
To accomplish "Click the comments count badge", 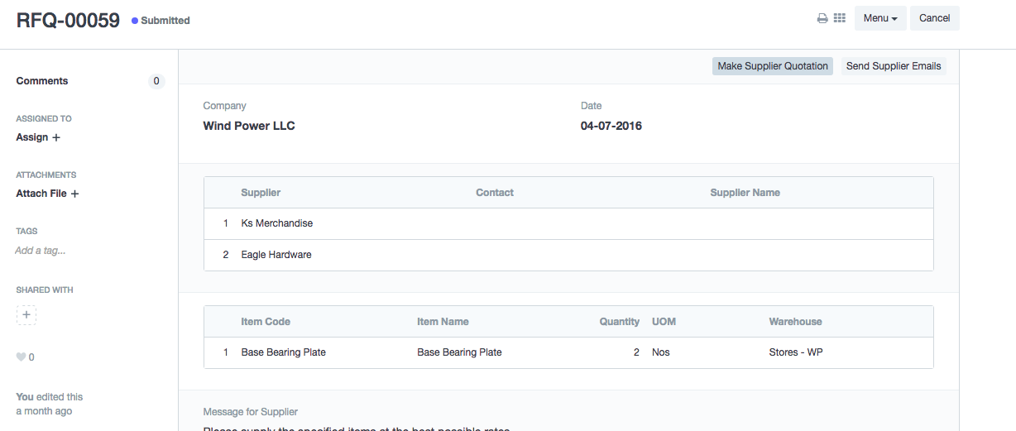I will tap(156, 81).
